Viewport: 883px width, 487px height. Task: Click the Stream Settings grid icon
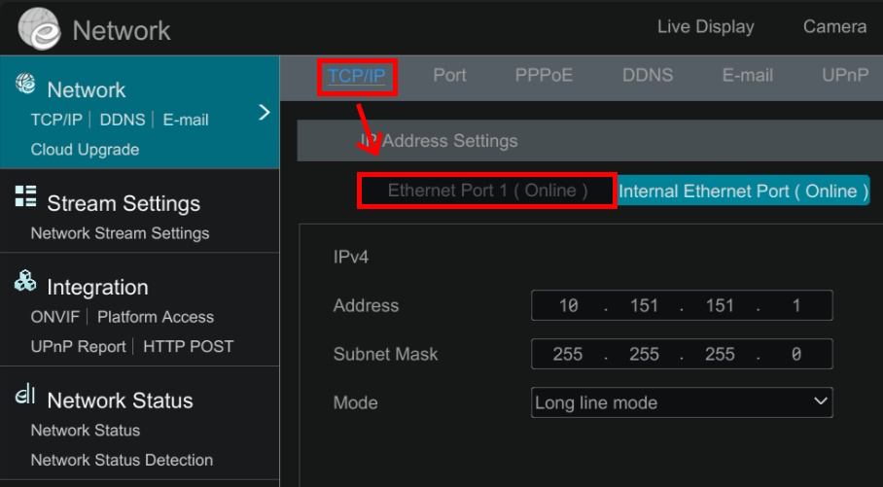click(x=26, y=196)
